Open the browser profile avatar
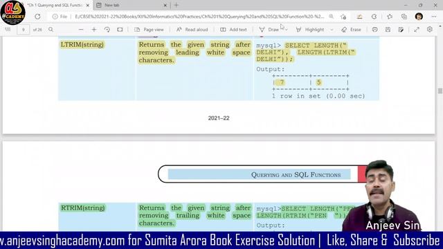Screen dimensions: 443x249 pos(419,17)
